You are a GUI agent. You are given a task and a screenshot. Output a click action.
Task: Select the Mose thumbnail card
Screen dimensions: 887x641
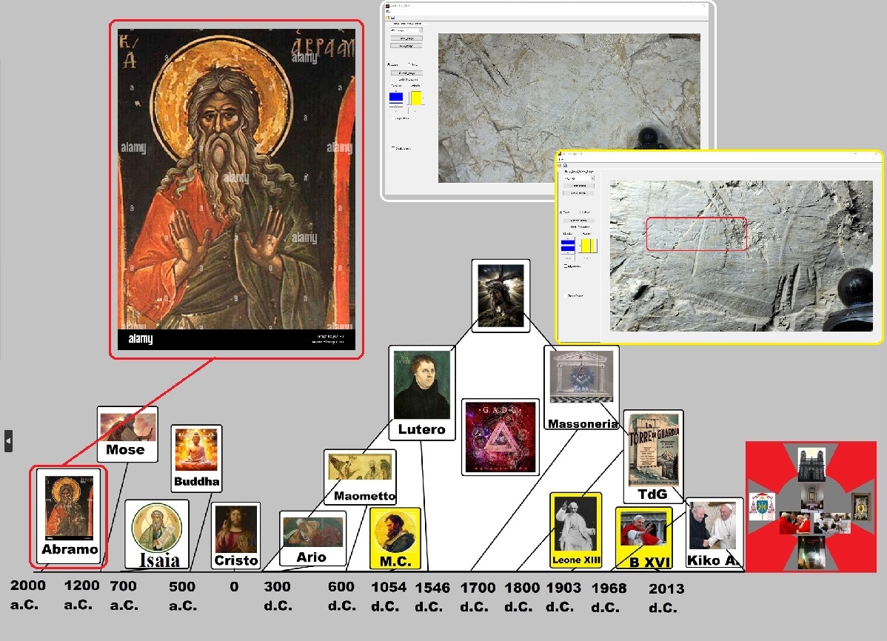127,434
